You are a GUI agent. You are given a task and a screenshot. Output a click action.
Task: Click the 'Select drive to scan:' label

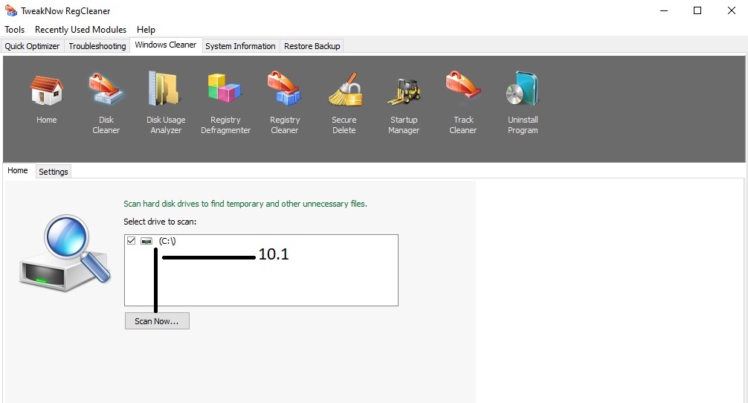(160, 222)
